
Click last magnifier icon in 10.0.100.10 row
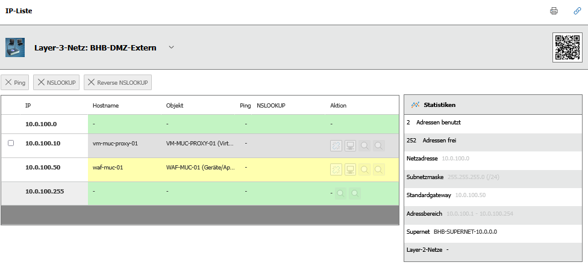click(378, 145)
